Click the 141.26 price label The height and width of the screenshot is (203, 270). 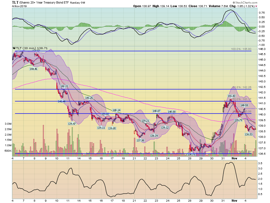89,98
